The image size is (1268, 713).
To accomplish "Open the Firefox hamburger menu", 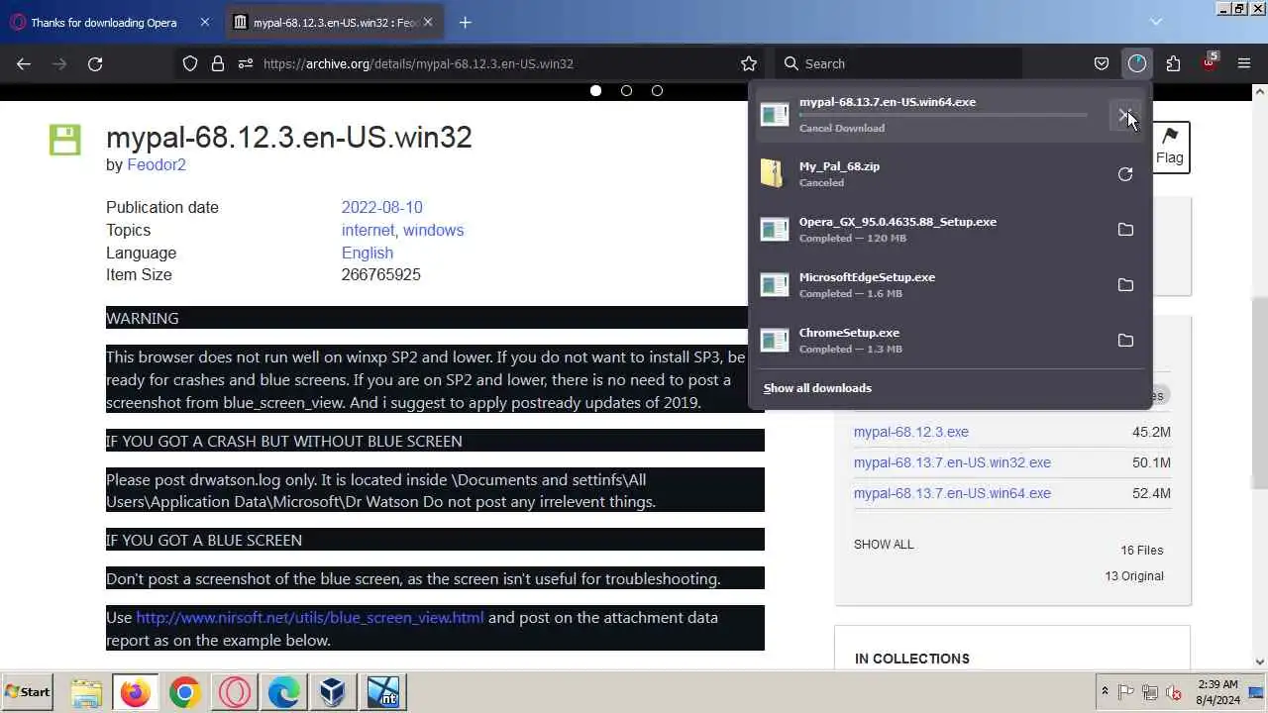I will coord(1244,63).
